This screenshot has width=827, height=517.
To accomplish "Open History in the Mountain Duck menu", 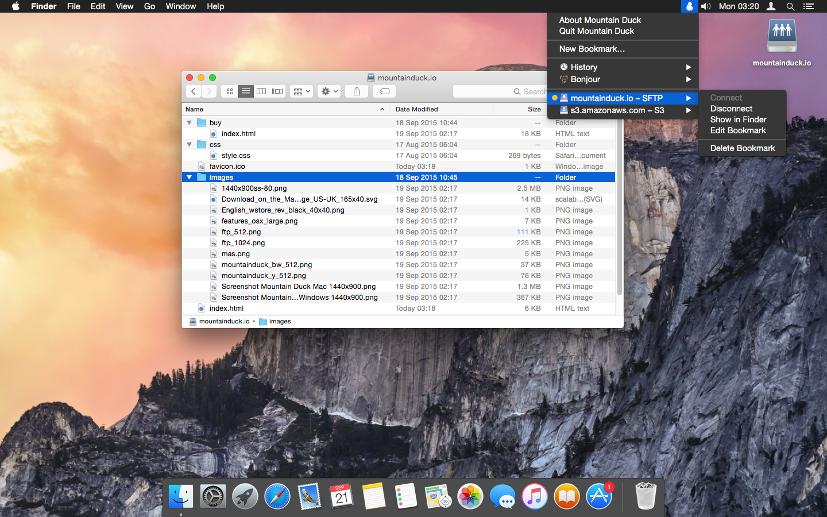I will [x=583, y=67].
